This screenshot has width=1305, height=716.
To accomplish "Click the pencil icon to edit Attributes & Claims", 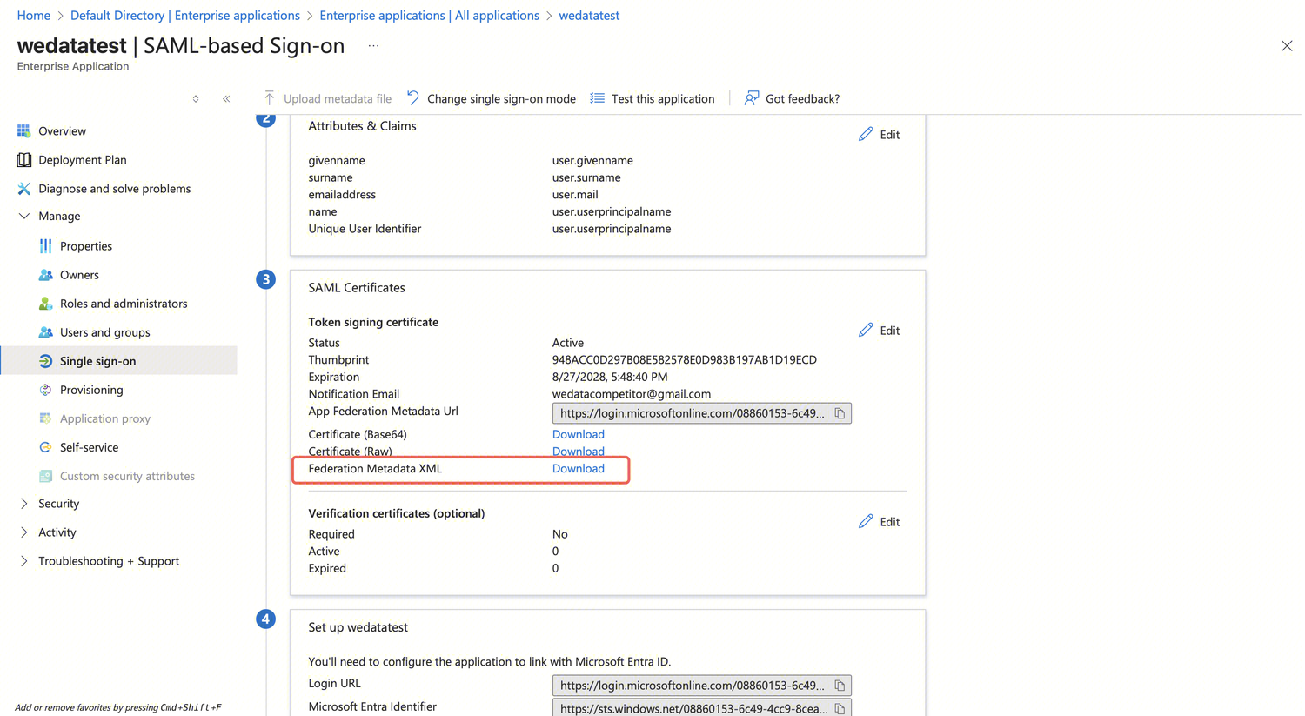I will (x=866, y=134).
